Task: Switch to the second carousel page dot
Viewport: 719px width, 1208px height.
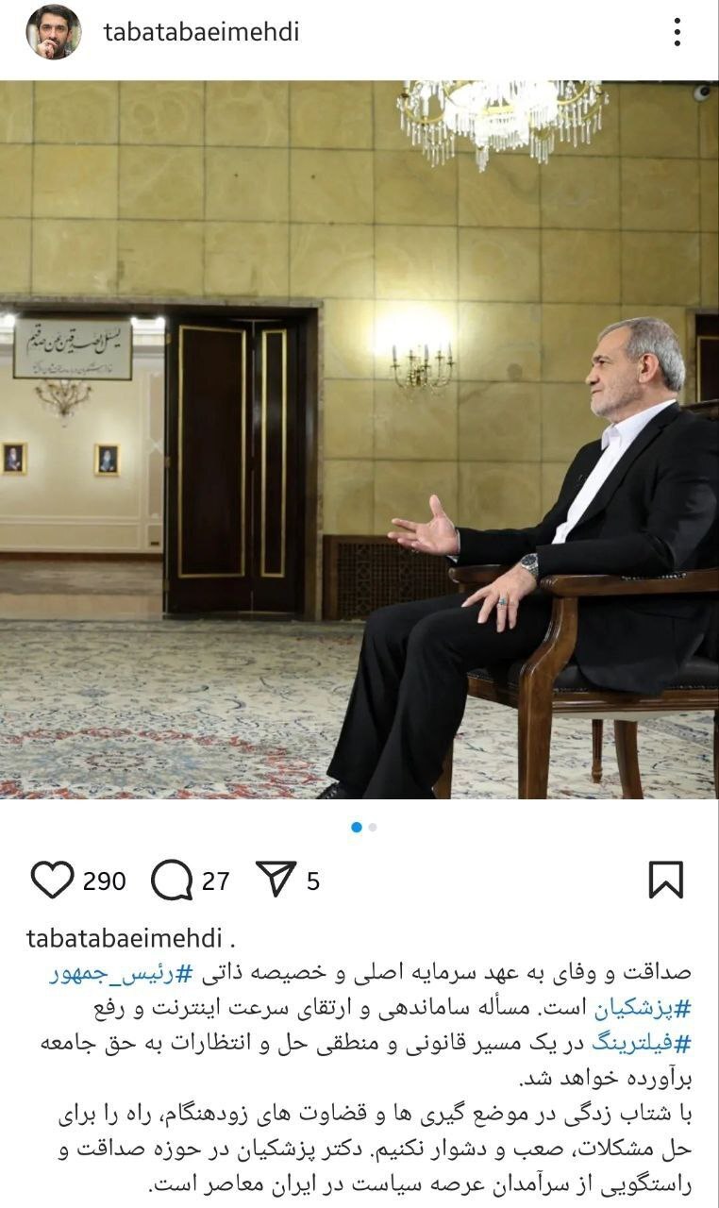Action: (373, 827)
